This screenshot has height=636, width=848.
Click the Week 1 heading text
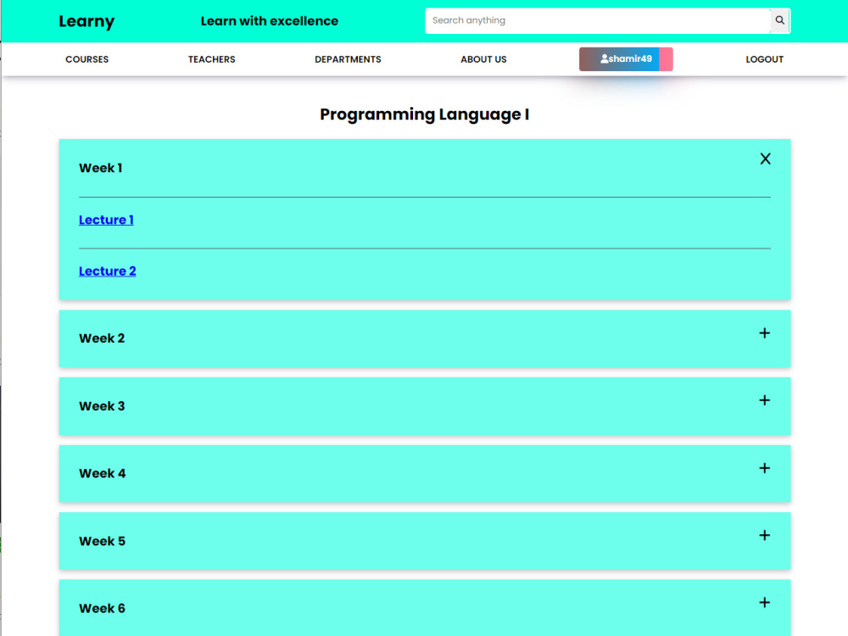(101, 168)
